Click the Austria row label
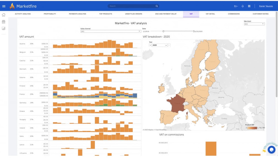Screen dimensions: 278x161 (x=22, y=44)
